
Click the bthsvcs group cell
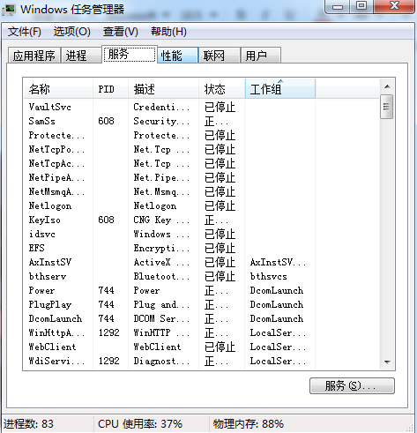click(268, 276)
